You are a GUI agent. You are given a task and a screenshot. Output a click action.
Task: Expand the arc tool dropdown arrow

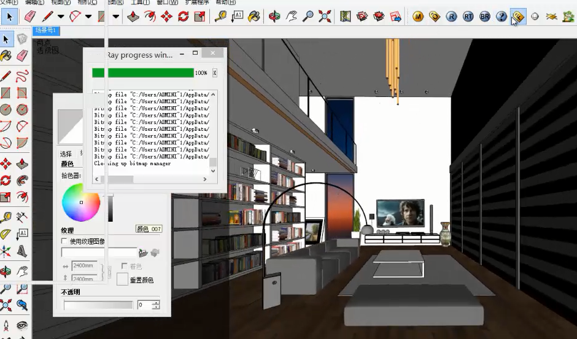coord(88,17)
